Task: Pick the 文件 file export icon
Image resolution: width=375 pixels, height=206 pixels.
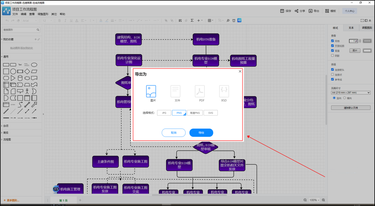Action: click(176, 91)
